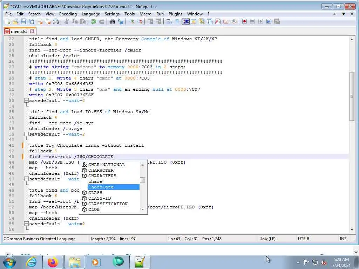The image size is (359, 269).
Task: Open the Plugins menu
Action: pyautogui.click(x=175, y=14)
